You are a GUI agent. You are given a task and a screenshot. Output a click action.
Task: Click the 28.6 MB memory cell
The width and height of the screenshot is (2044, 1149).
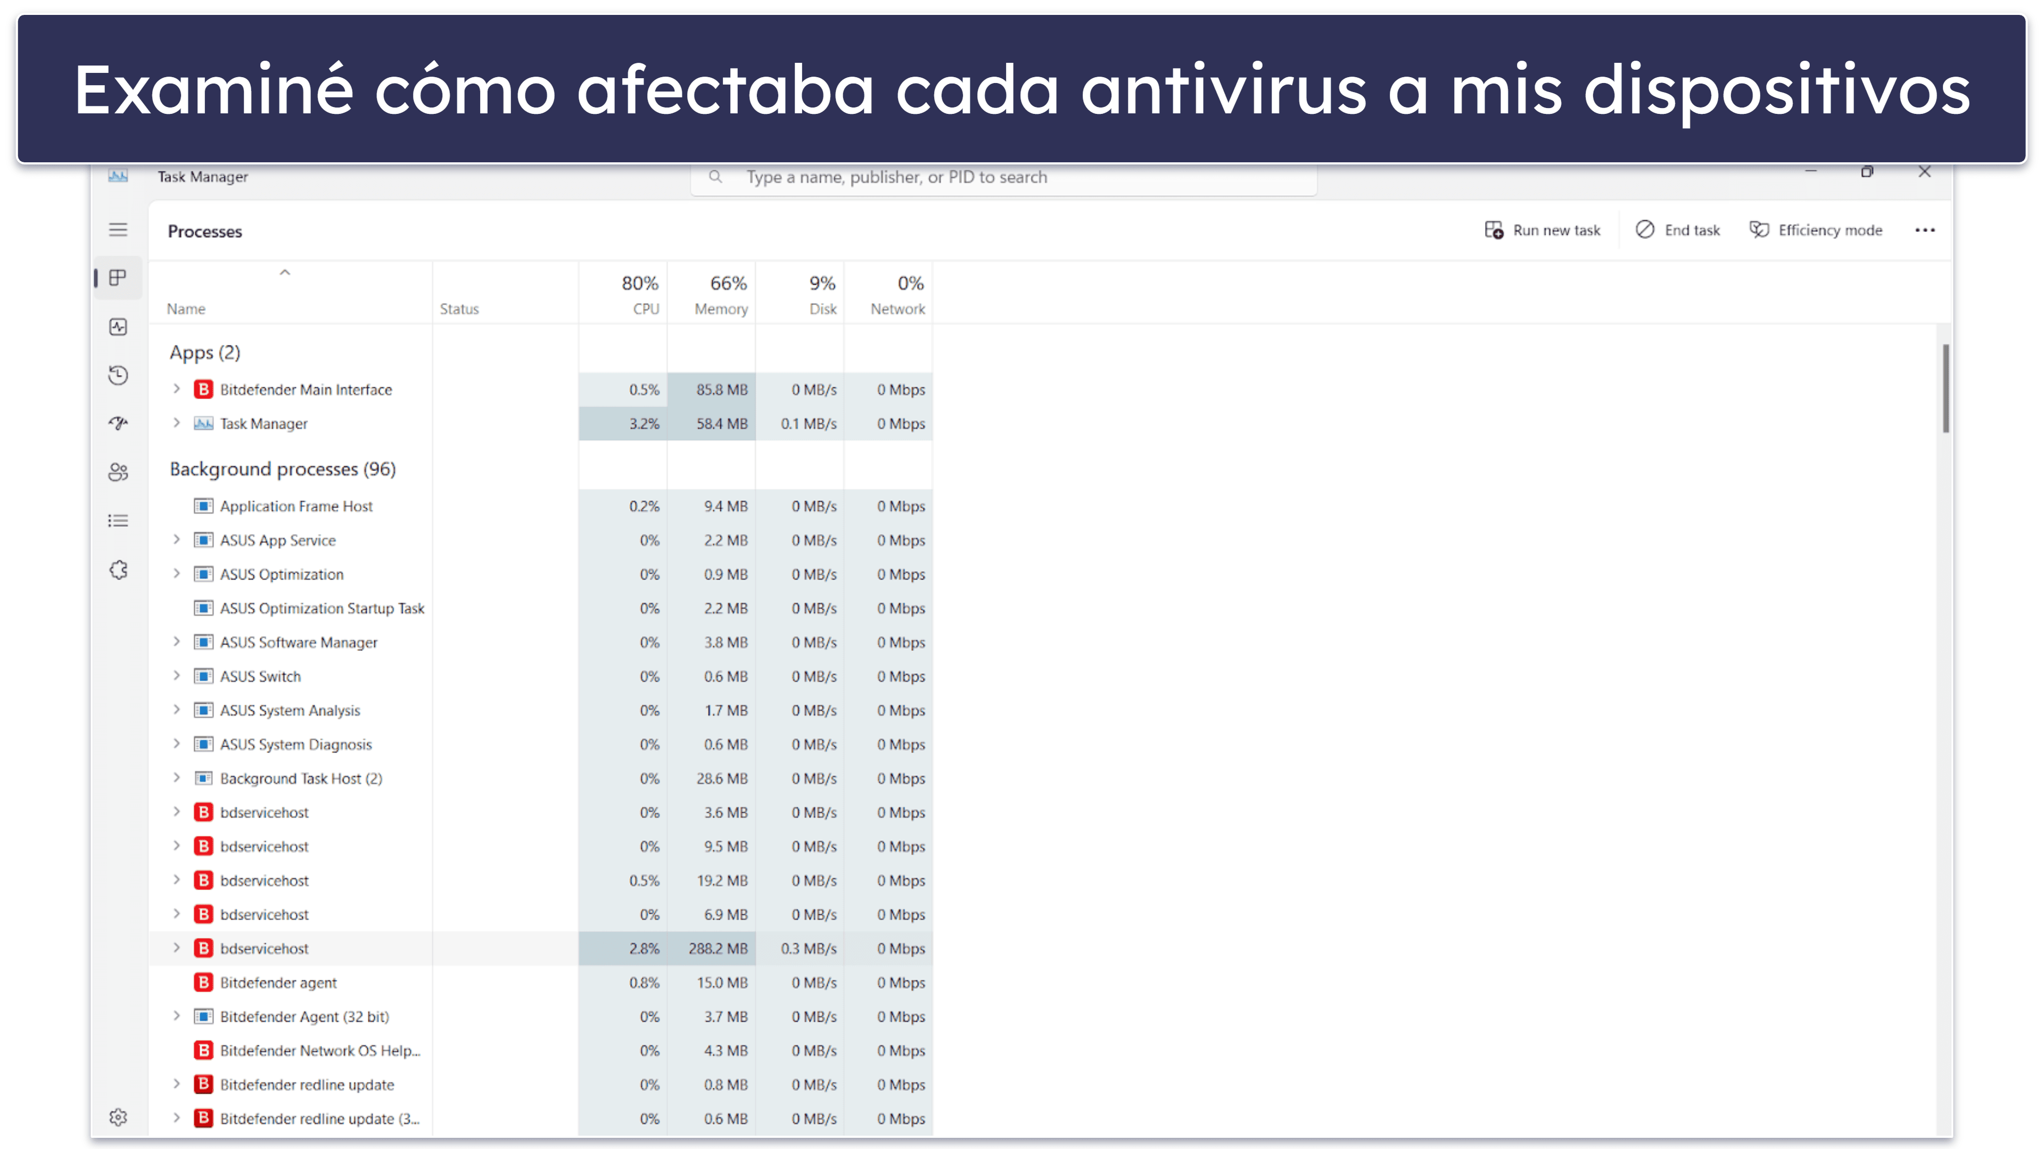click(712, 779)
